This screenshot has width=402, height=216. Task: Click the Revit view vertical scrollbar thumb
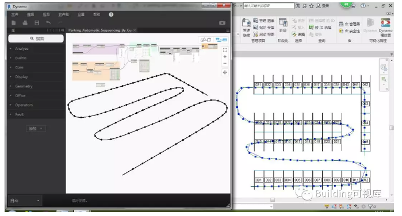coord(392,128)
